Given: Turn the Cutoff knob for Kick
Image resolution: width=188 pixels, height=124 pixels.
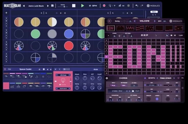Looking at the screenshot, I should click(99, 78).
